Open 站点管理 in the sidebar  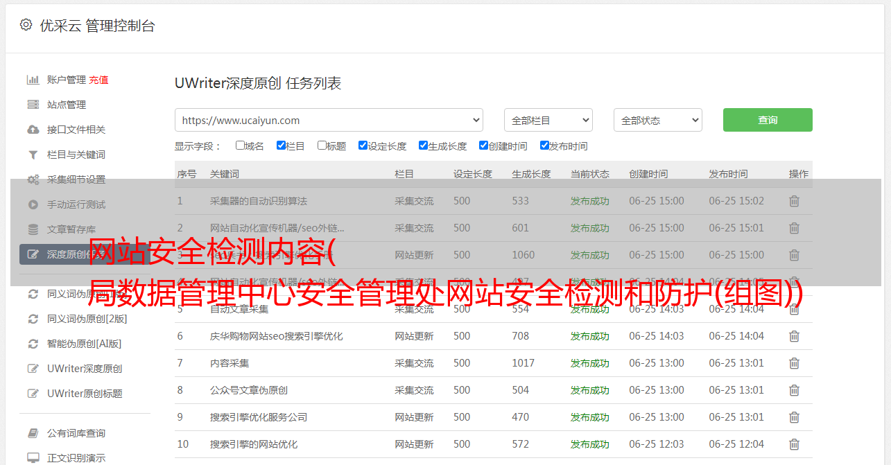coord(67,105)
